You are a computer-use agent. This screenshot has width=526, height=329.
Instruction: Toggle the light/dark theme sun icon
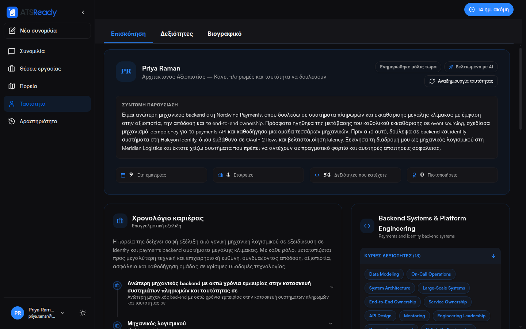point(83,313)
